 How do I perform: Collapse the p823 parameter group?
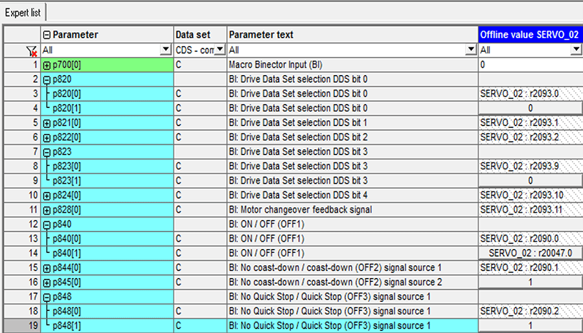pos(47,152)
